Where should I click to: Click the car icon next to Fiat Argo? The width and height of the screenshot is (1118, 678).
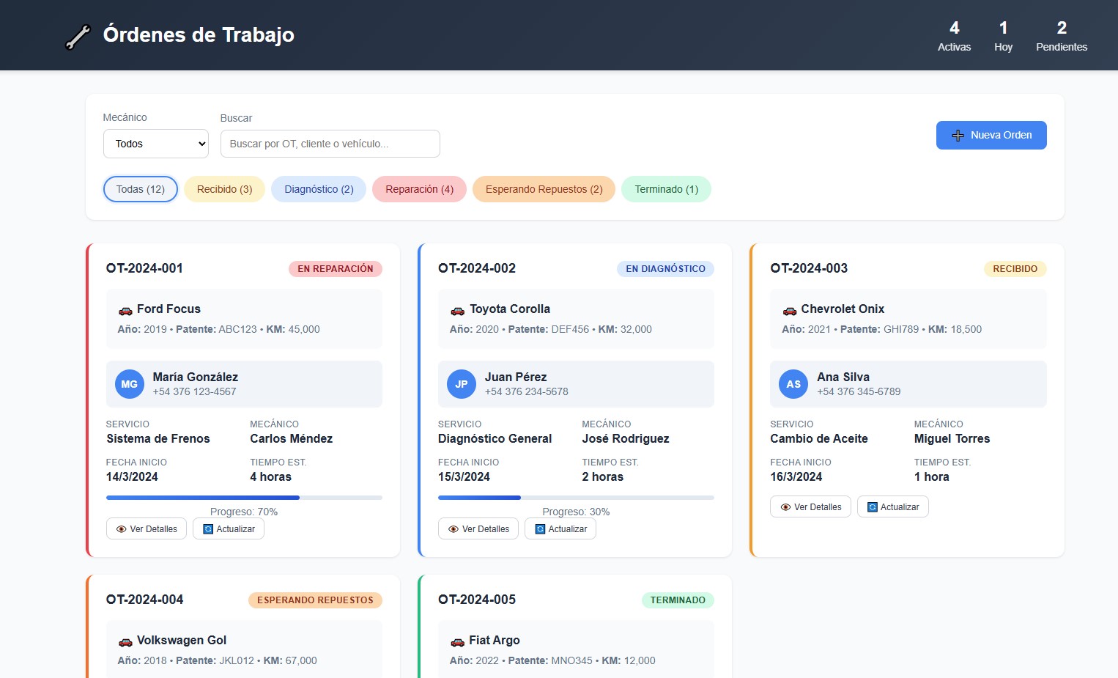pyautogui.click(x=457, y=641)
